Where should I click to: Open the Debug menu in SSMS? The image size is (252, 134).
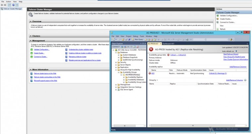point(136,36)
